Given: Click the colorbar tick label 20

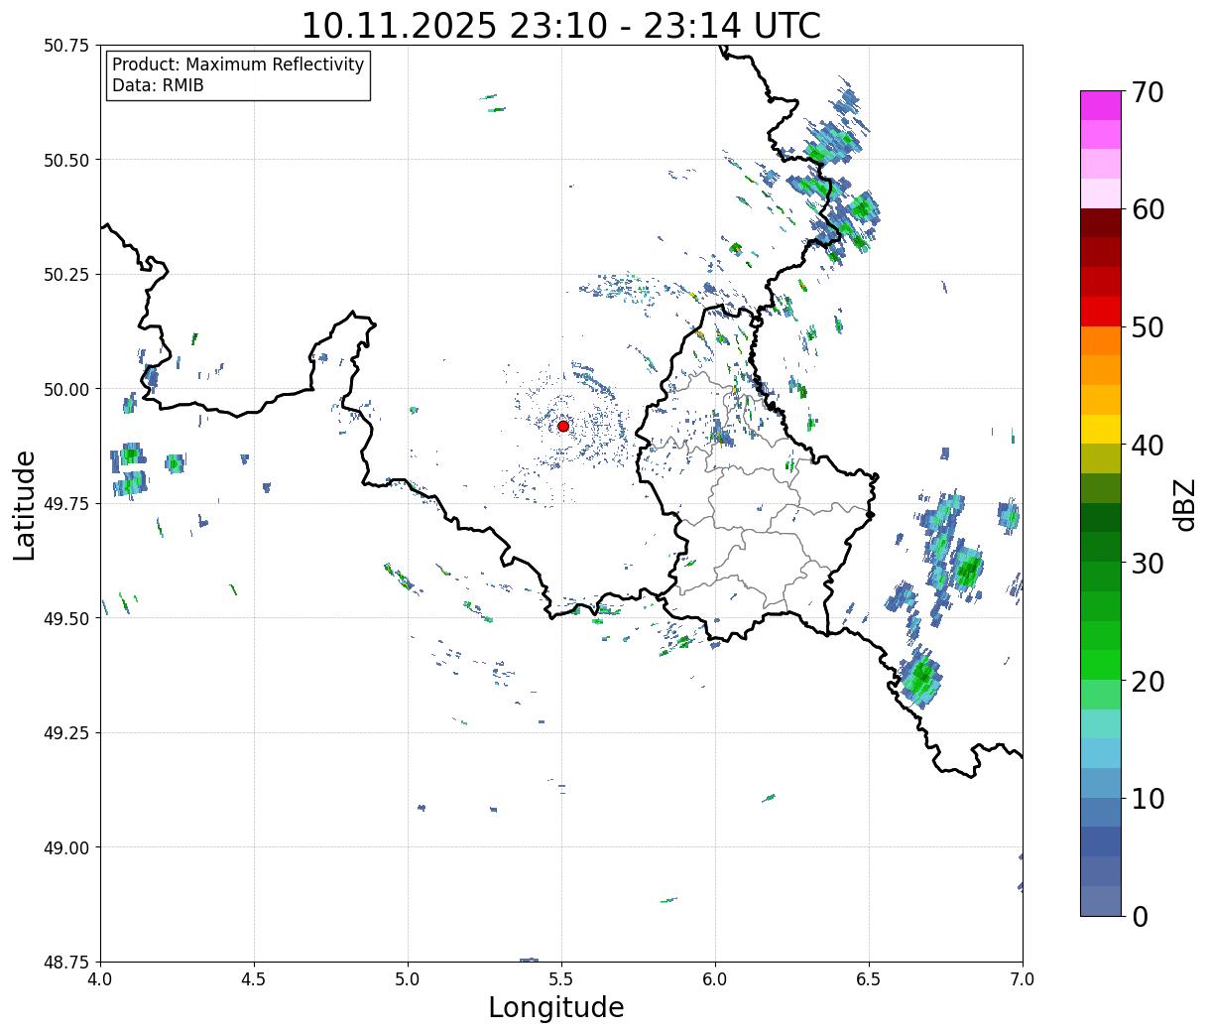Looking at the screenshot, I should coord(1148,682).
